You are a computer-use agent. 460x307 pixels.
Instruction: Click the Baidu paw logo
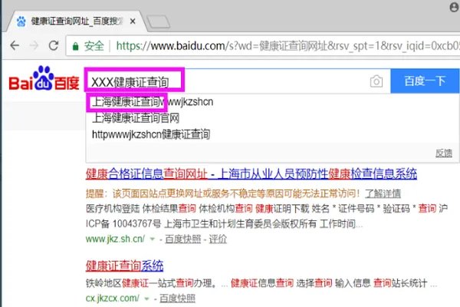[44, 78]
